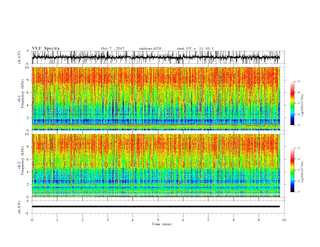Click the ch.1 spectrogram plot area
Screen dimensions: 320x247
point(156,98)
